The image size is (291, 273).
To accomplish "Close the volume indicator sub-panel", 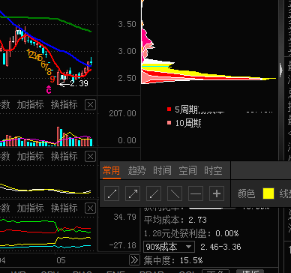I will [90, 105].
